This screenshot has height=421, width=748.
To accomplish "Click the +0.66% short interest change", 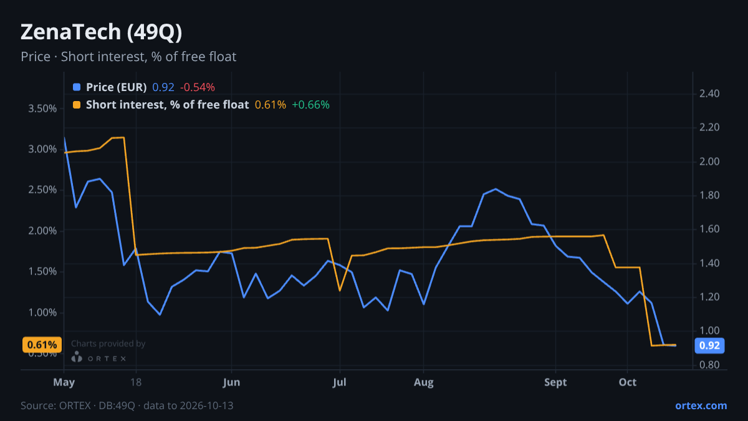I will pyautogui.click(x=310, y=105).
